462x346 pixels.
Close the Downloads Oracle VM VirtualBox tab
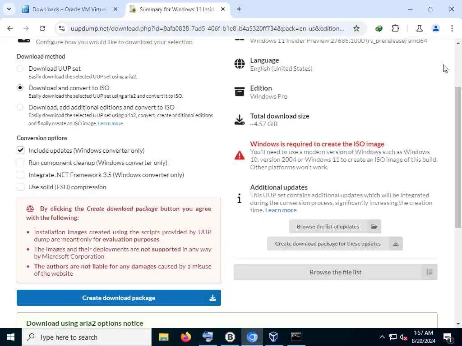[115, 9]
